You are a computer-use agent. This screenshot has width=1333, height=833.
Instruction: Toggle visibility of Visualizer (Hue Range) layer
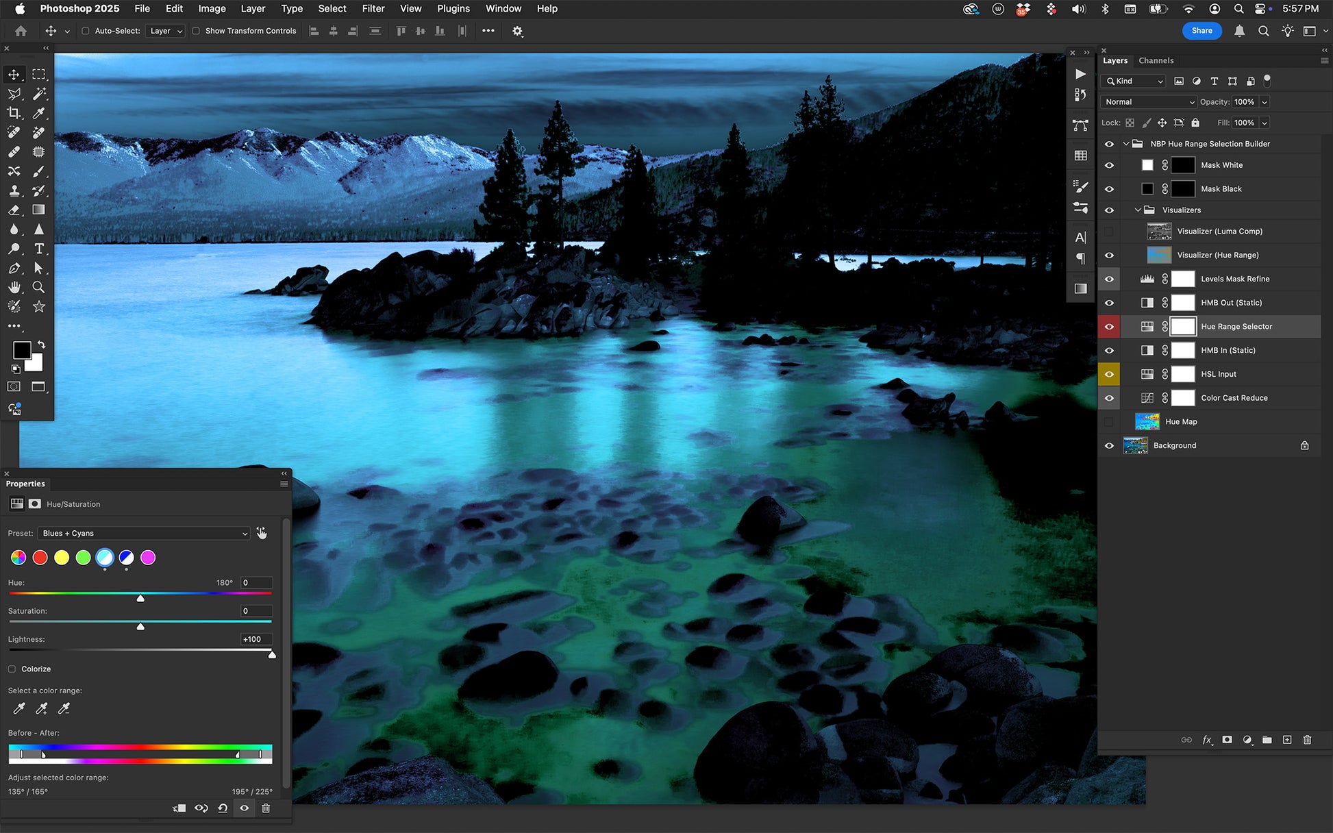(x=1109, y=255)
